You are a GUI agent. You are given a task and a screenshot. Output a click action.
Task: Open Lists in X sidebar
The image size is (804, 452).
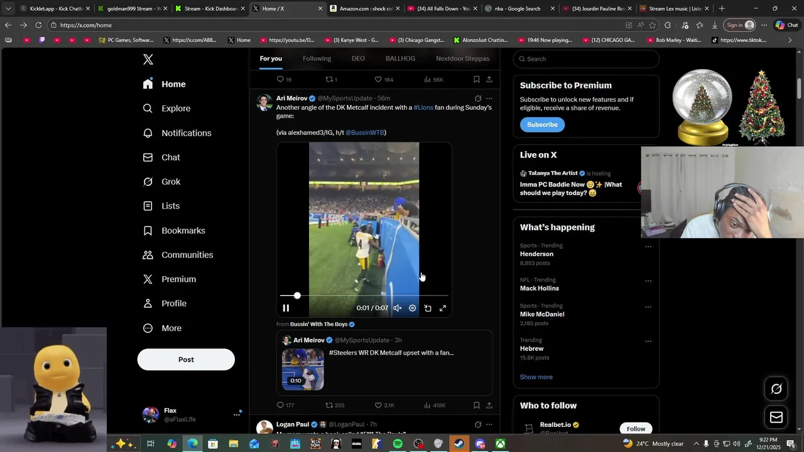162,206
